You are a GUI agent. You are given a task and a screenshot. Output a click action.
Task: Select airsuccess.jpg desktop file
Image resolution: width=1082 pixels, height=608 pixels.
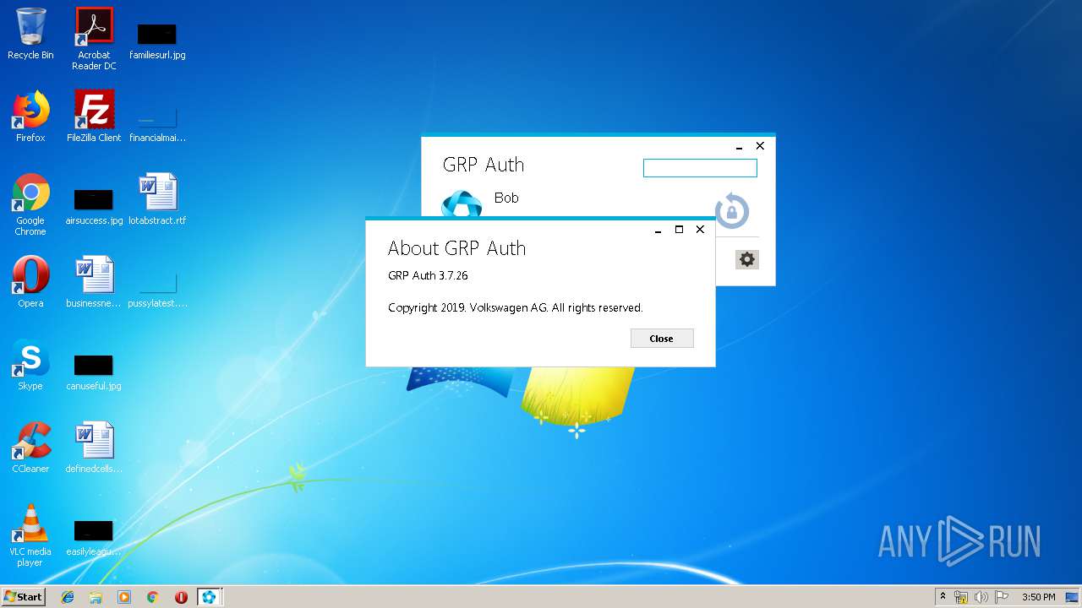(x=94, y=204)
